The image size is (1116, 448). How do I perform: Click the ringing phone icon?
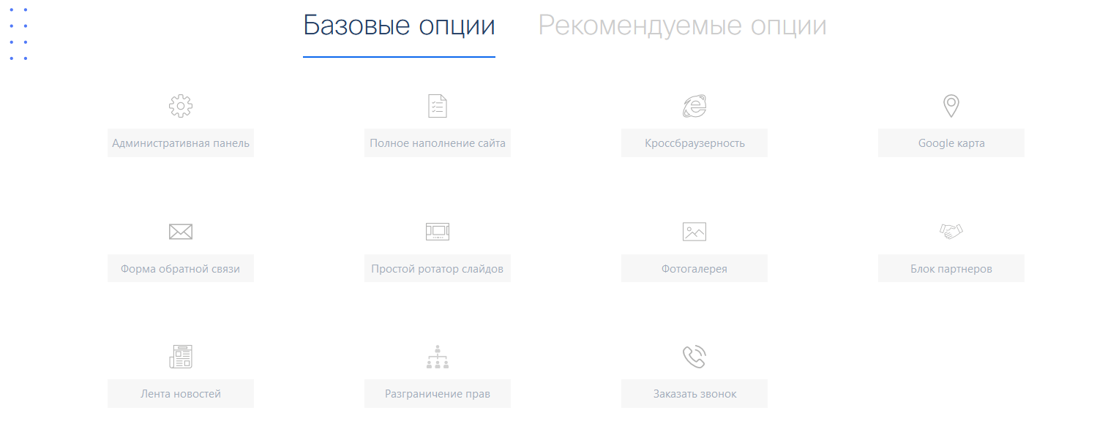tap(694, 357)
